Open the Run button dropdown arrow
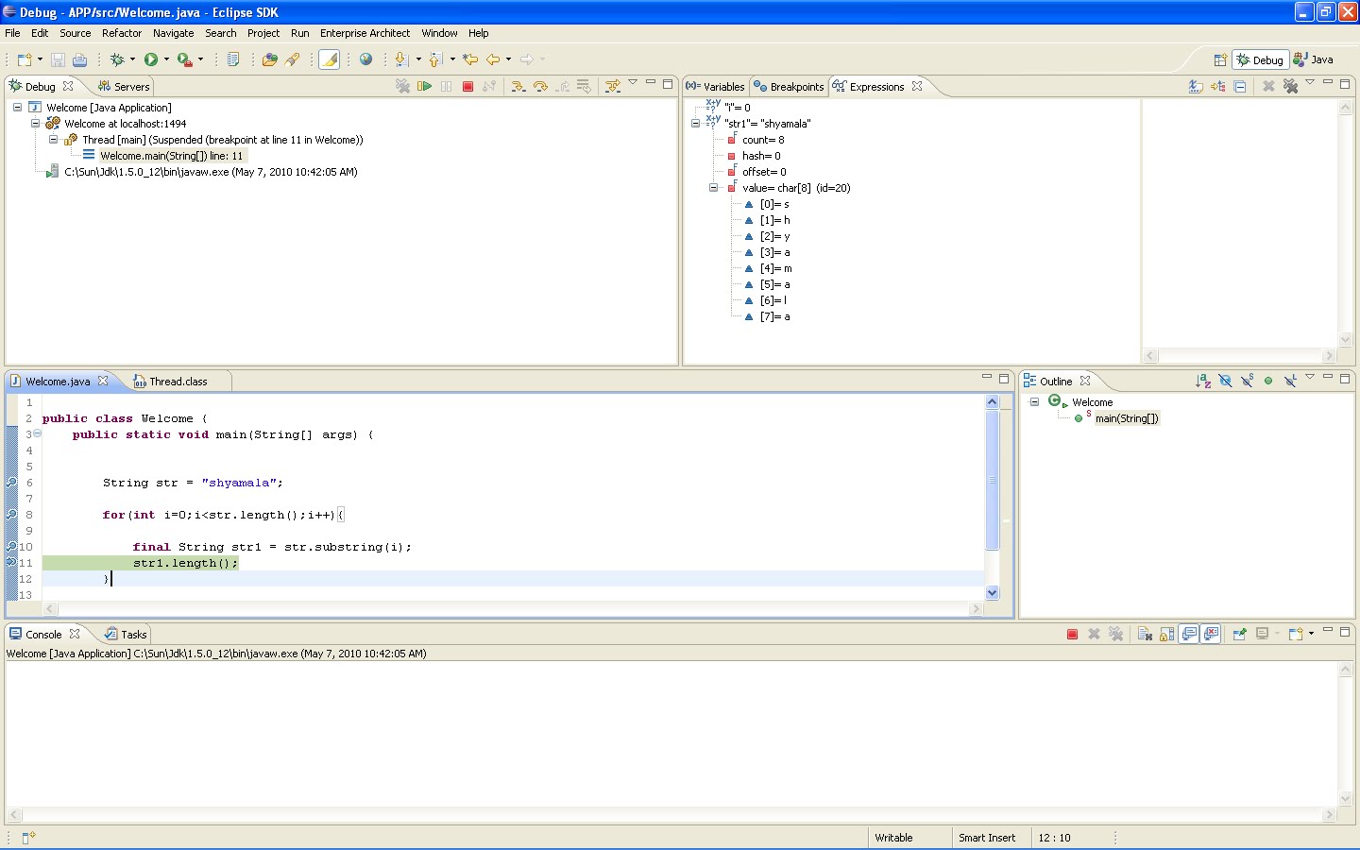Viewport: 1360px width, 850px height. [166, 59]
